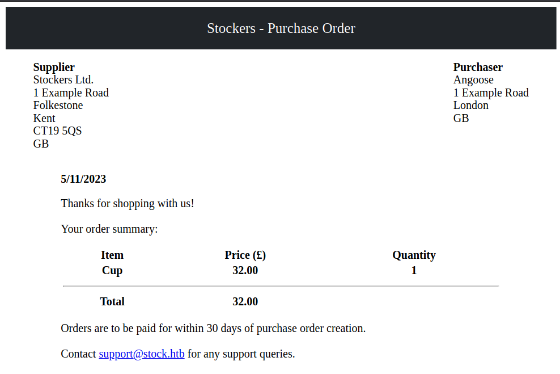560x374 pixels.
Task: Click the 30 days payment terms sentence
Action: click(213, 329)
